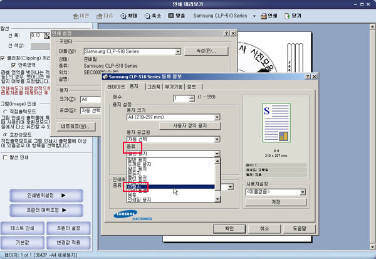Image resolution: width=376 pixels, height=259 pixels.
Task: Click 테스트 인쇄 button
Action: click(23, 228)
